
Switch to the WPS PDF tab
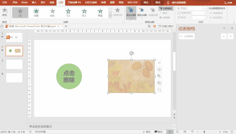point(132,3)
